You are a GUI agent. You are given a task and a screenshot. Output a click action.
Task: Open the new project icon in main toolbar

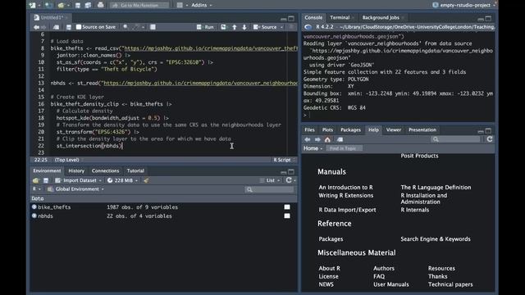pyautogui.click(x=48, y=5)
